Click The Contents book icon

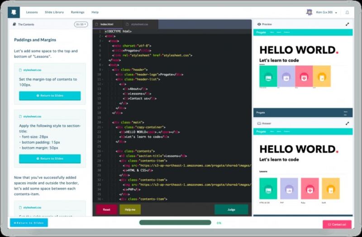[14, 24]
